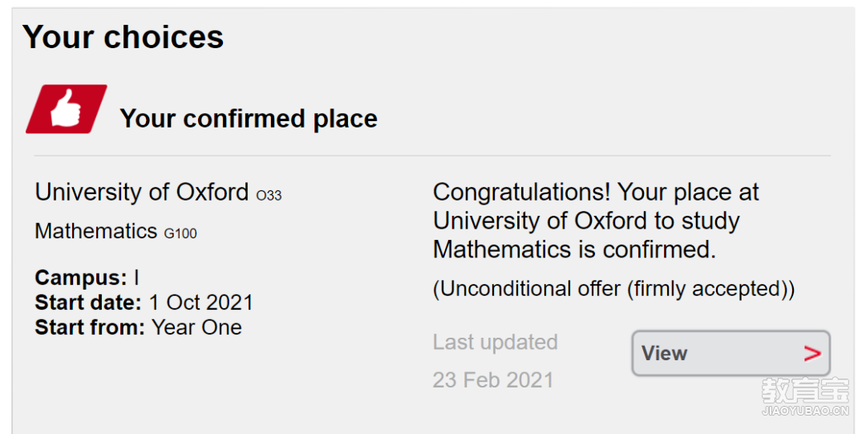The width and height of the screenshot is (866, 434).
Task: Click the Congratulations confirmation message
Action: point(596,221)
